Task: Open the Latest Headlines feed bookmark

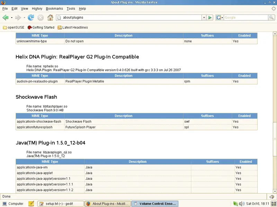Action: [x=73, y=28]
